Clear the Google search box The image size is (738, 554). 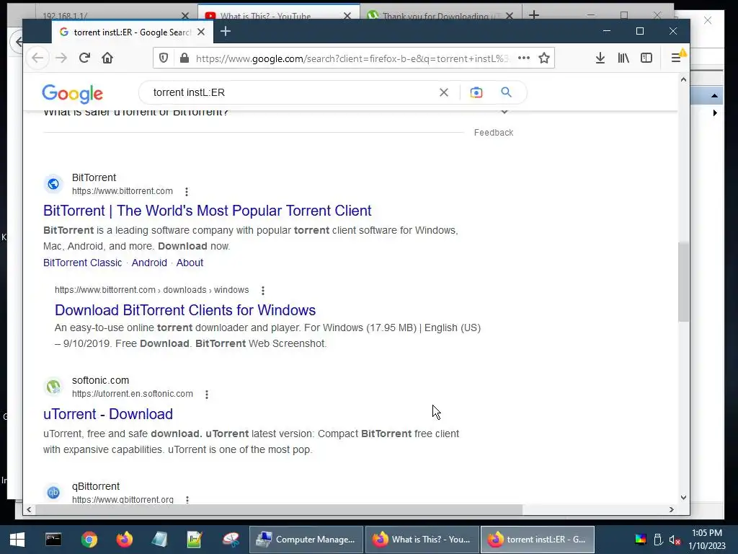coord(443,92)
